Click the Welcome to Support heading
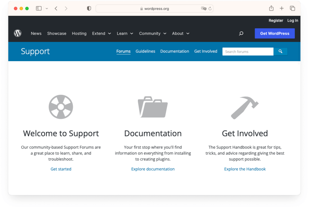 [x=61, y=133]
